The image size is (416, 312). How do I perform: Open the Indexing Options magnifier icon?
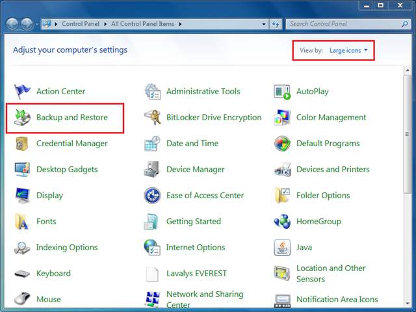point(22,248)
